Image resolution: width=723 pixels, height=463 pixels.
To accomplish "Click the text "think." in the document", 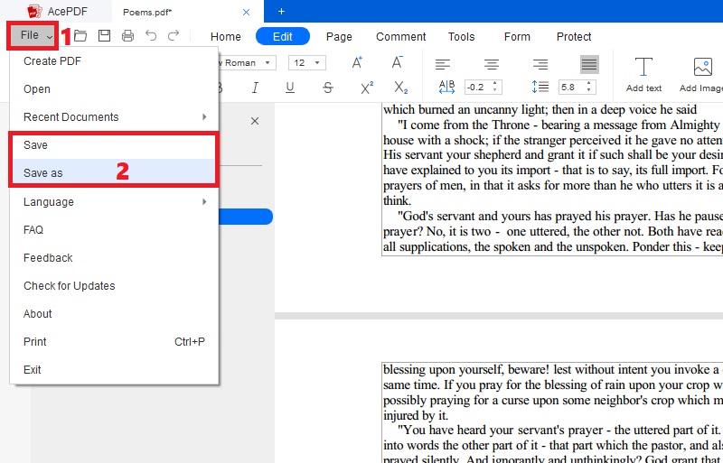I will coord(397,201).
